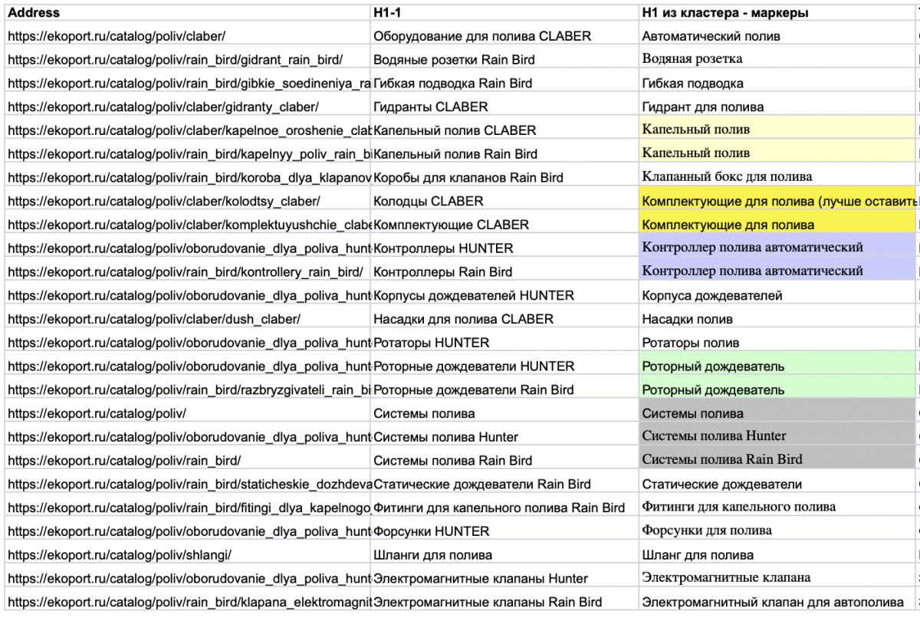Image resolution: width=920 pixels, height=621 pixels.
Task: Select the "Address" column header cell
Action: [x=186, y=13]
